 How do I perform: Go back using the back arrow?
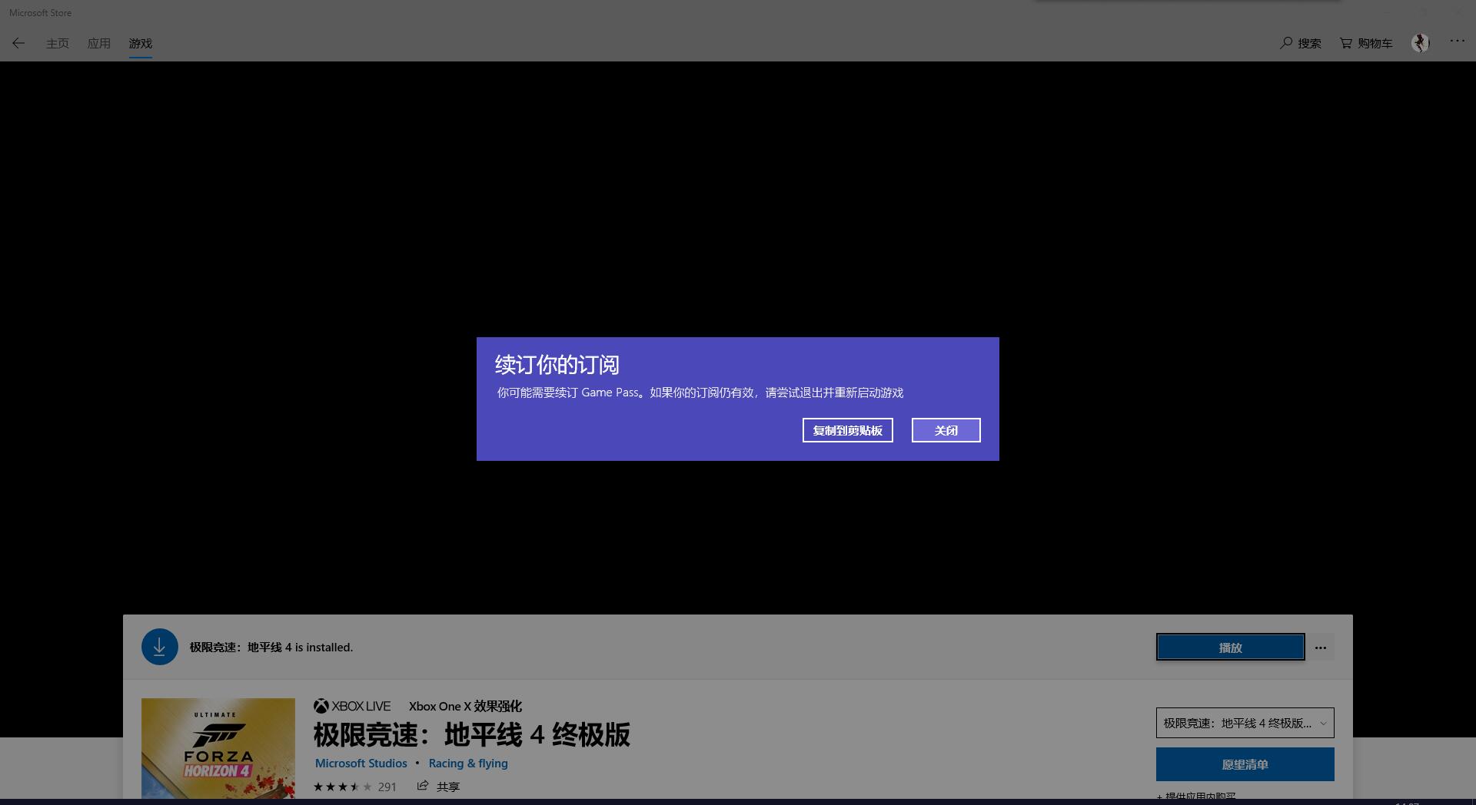click(18, 43)
